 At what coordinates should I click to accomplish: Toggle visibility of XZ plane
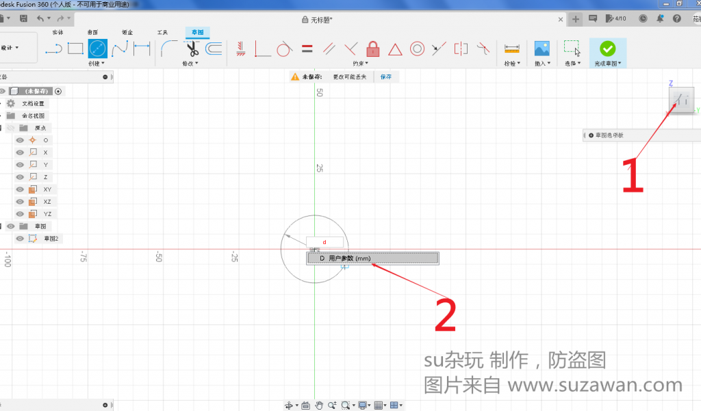pos(20,202)
